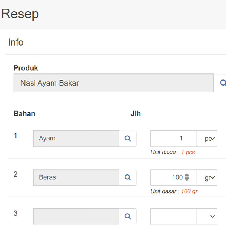
Task: Open the unit dropdown in row 3
Action: click(207, 216)
